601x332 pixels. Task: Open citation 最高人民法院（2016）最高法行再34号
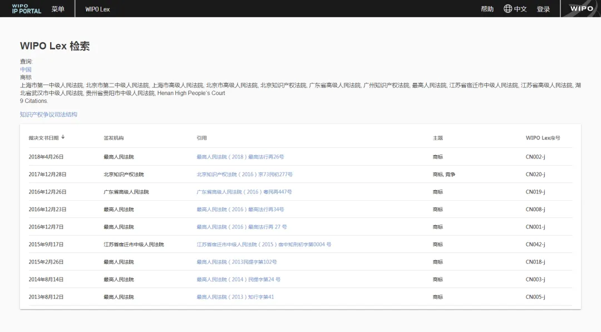pos(240,210)
